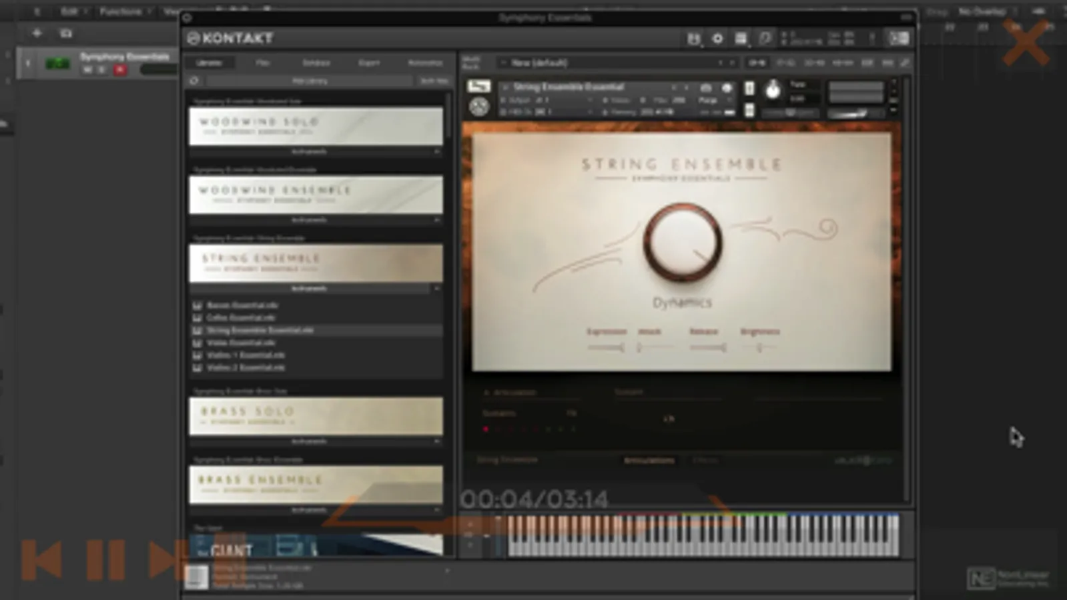Click the Violas Essential.nki file icon
The height and width of the screenshot is (600, 1067).
pyautogui.click(x=197, y=343)
